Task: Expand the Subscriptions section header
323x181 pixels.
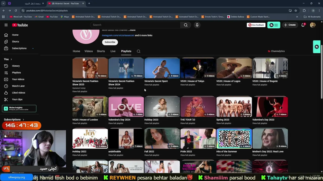Action: (x=14, y=120)
